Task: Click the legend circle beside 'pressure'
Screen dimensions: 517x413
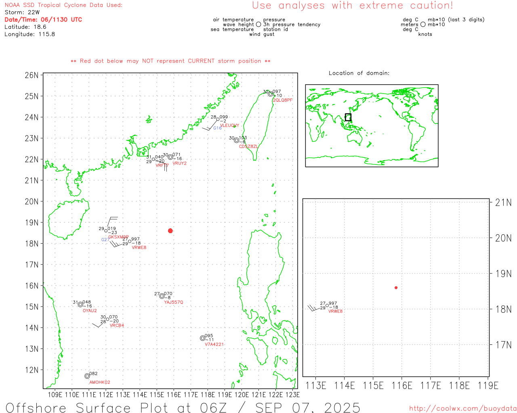Action: (x=258, y=24)
